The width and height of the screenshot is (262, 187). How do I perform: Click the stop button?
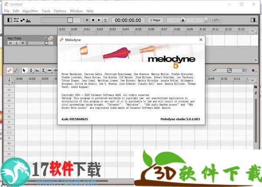point(93,20)
